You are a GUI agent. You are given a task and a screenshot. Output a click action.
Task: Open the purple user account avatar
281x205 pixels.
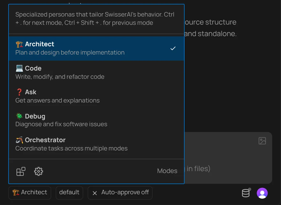pyautogui.click(x=262, y=193)
